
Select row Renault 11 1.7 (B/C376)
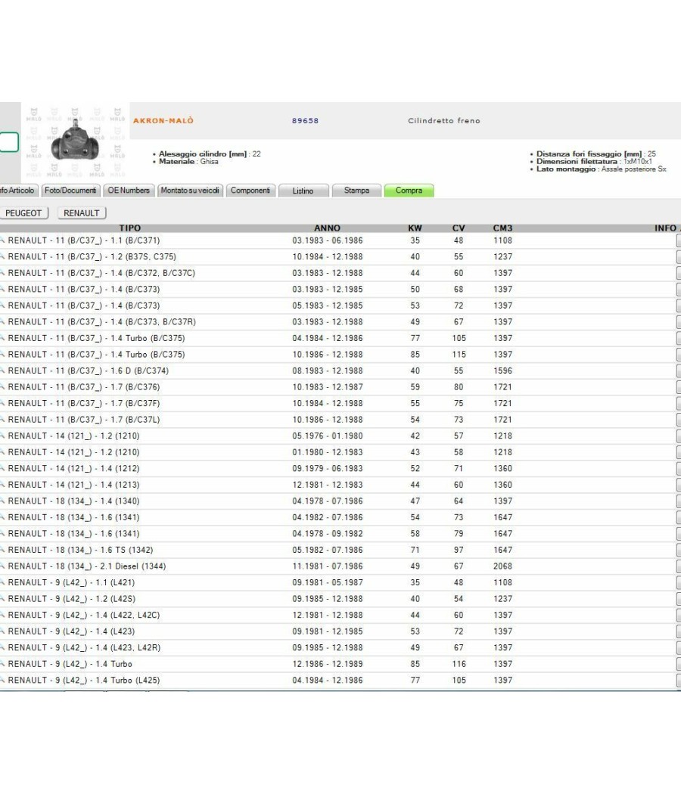340,387
